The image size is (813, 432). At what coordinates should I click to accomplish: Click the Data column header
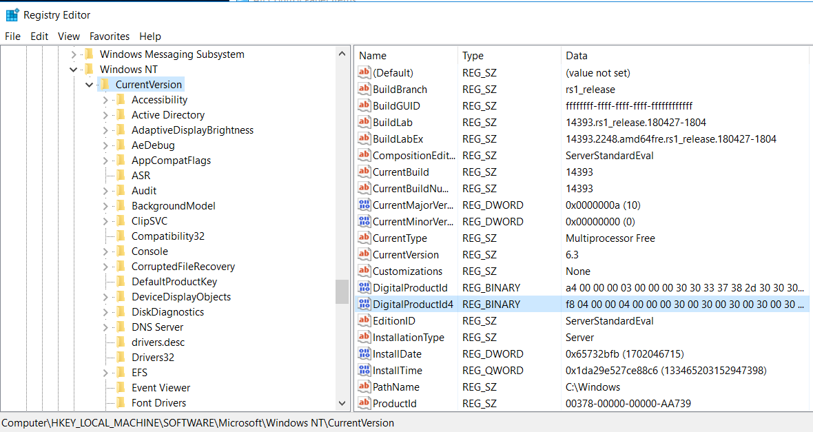pos(682,56)
